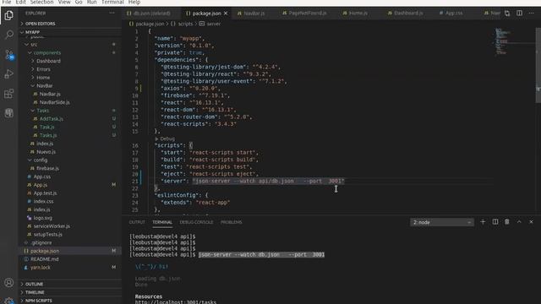
Task: Open the Help menu
Action: (134, 2)
